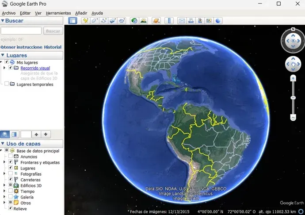The width and height of the screenshot is (305, 215).
Task: Uncheck the Mis lugares checkbox
Action: pos(7,62)
